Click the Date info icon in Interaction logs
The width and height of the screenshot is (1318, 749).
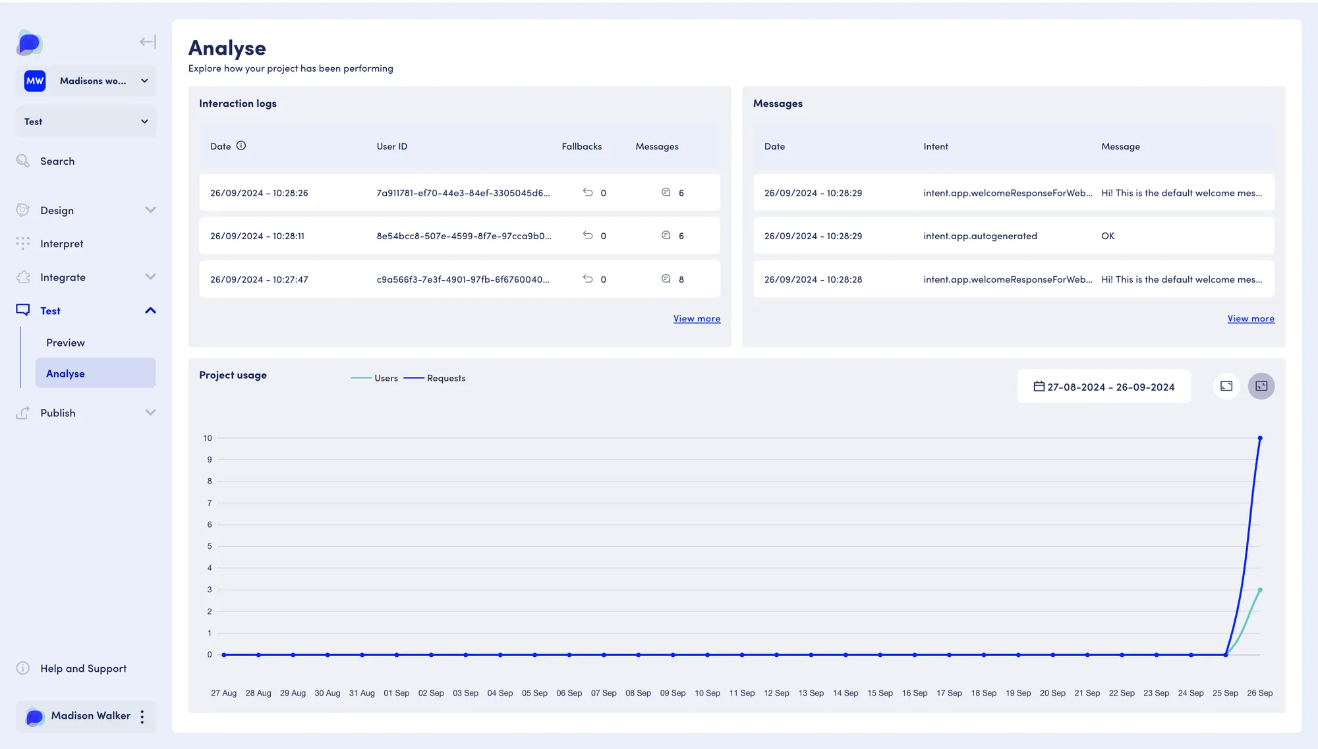click(241, 146)
